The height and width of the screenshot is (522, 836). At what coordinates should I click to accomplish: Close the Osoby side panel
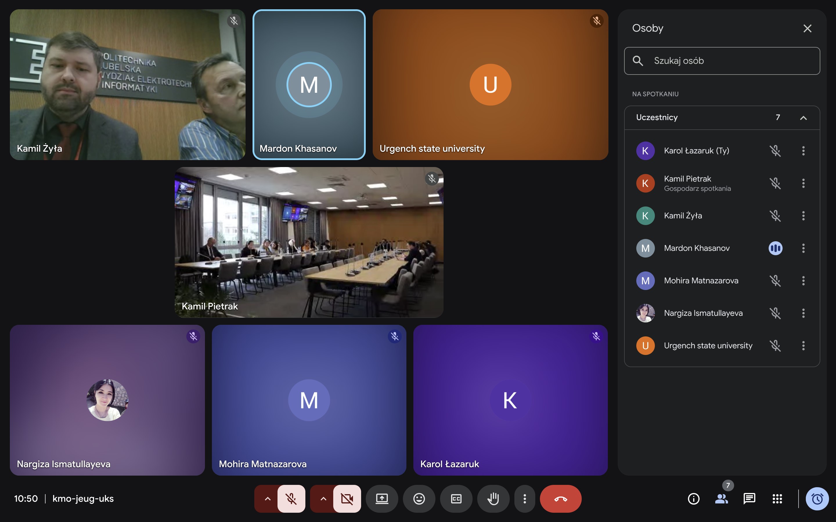[807, 28]
